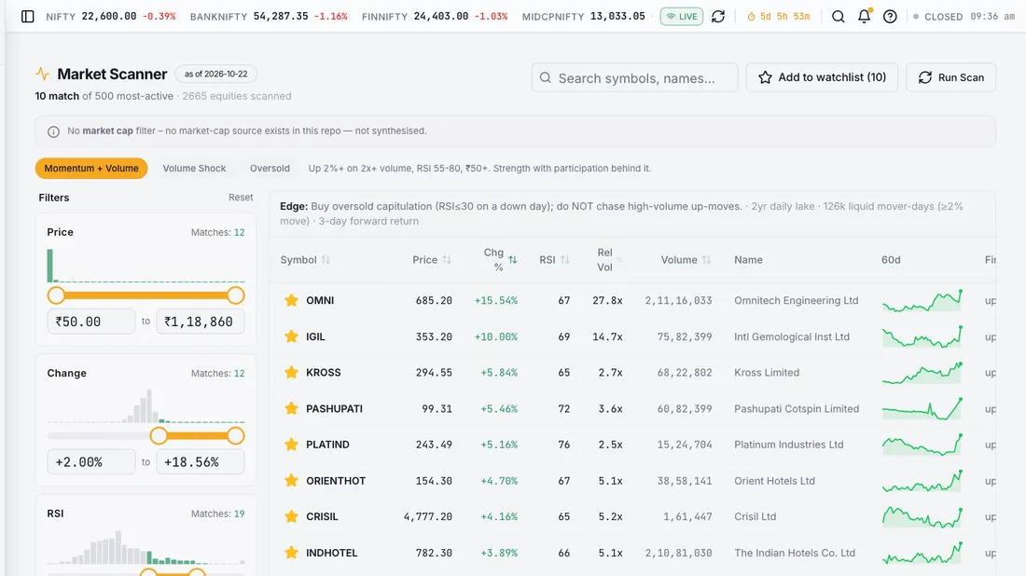
Task: Sort table by Chg % column
Action: tap(500, 259)
